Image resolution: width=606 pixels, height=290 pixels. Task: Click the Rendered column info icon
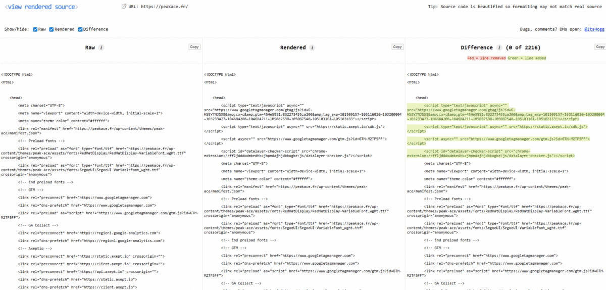click(312, 47)
